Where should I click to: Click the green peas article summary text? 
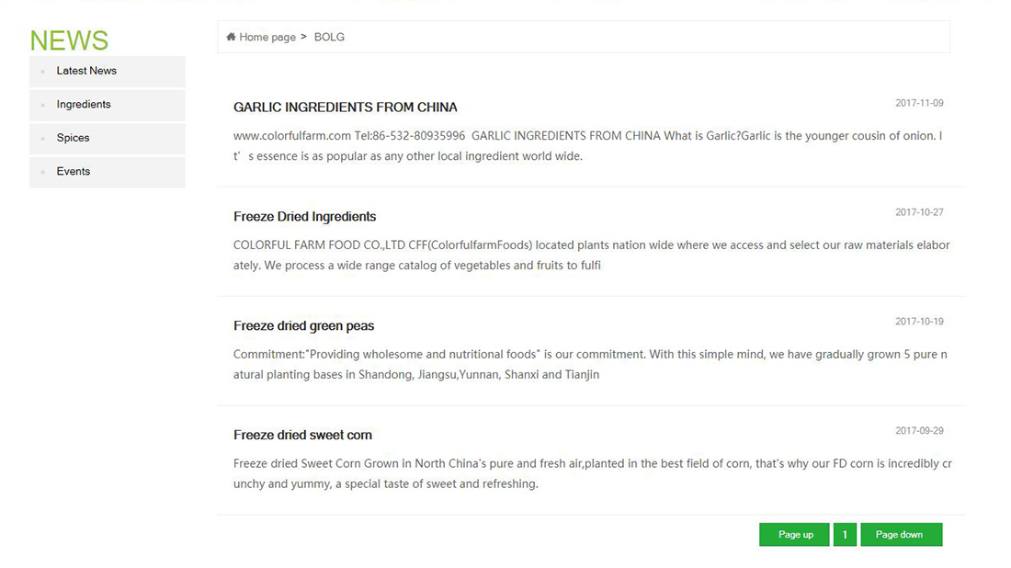pos(590,364)
